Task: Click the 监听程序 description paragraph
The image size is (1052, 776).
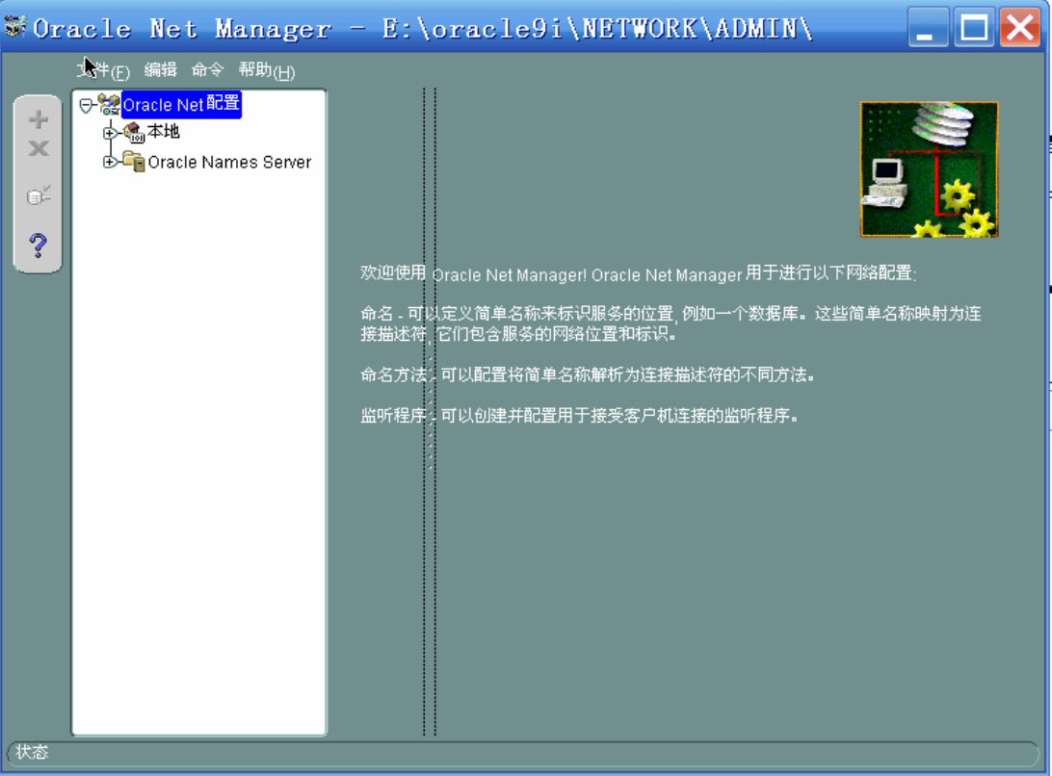Action: (580, 415)
